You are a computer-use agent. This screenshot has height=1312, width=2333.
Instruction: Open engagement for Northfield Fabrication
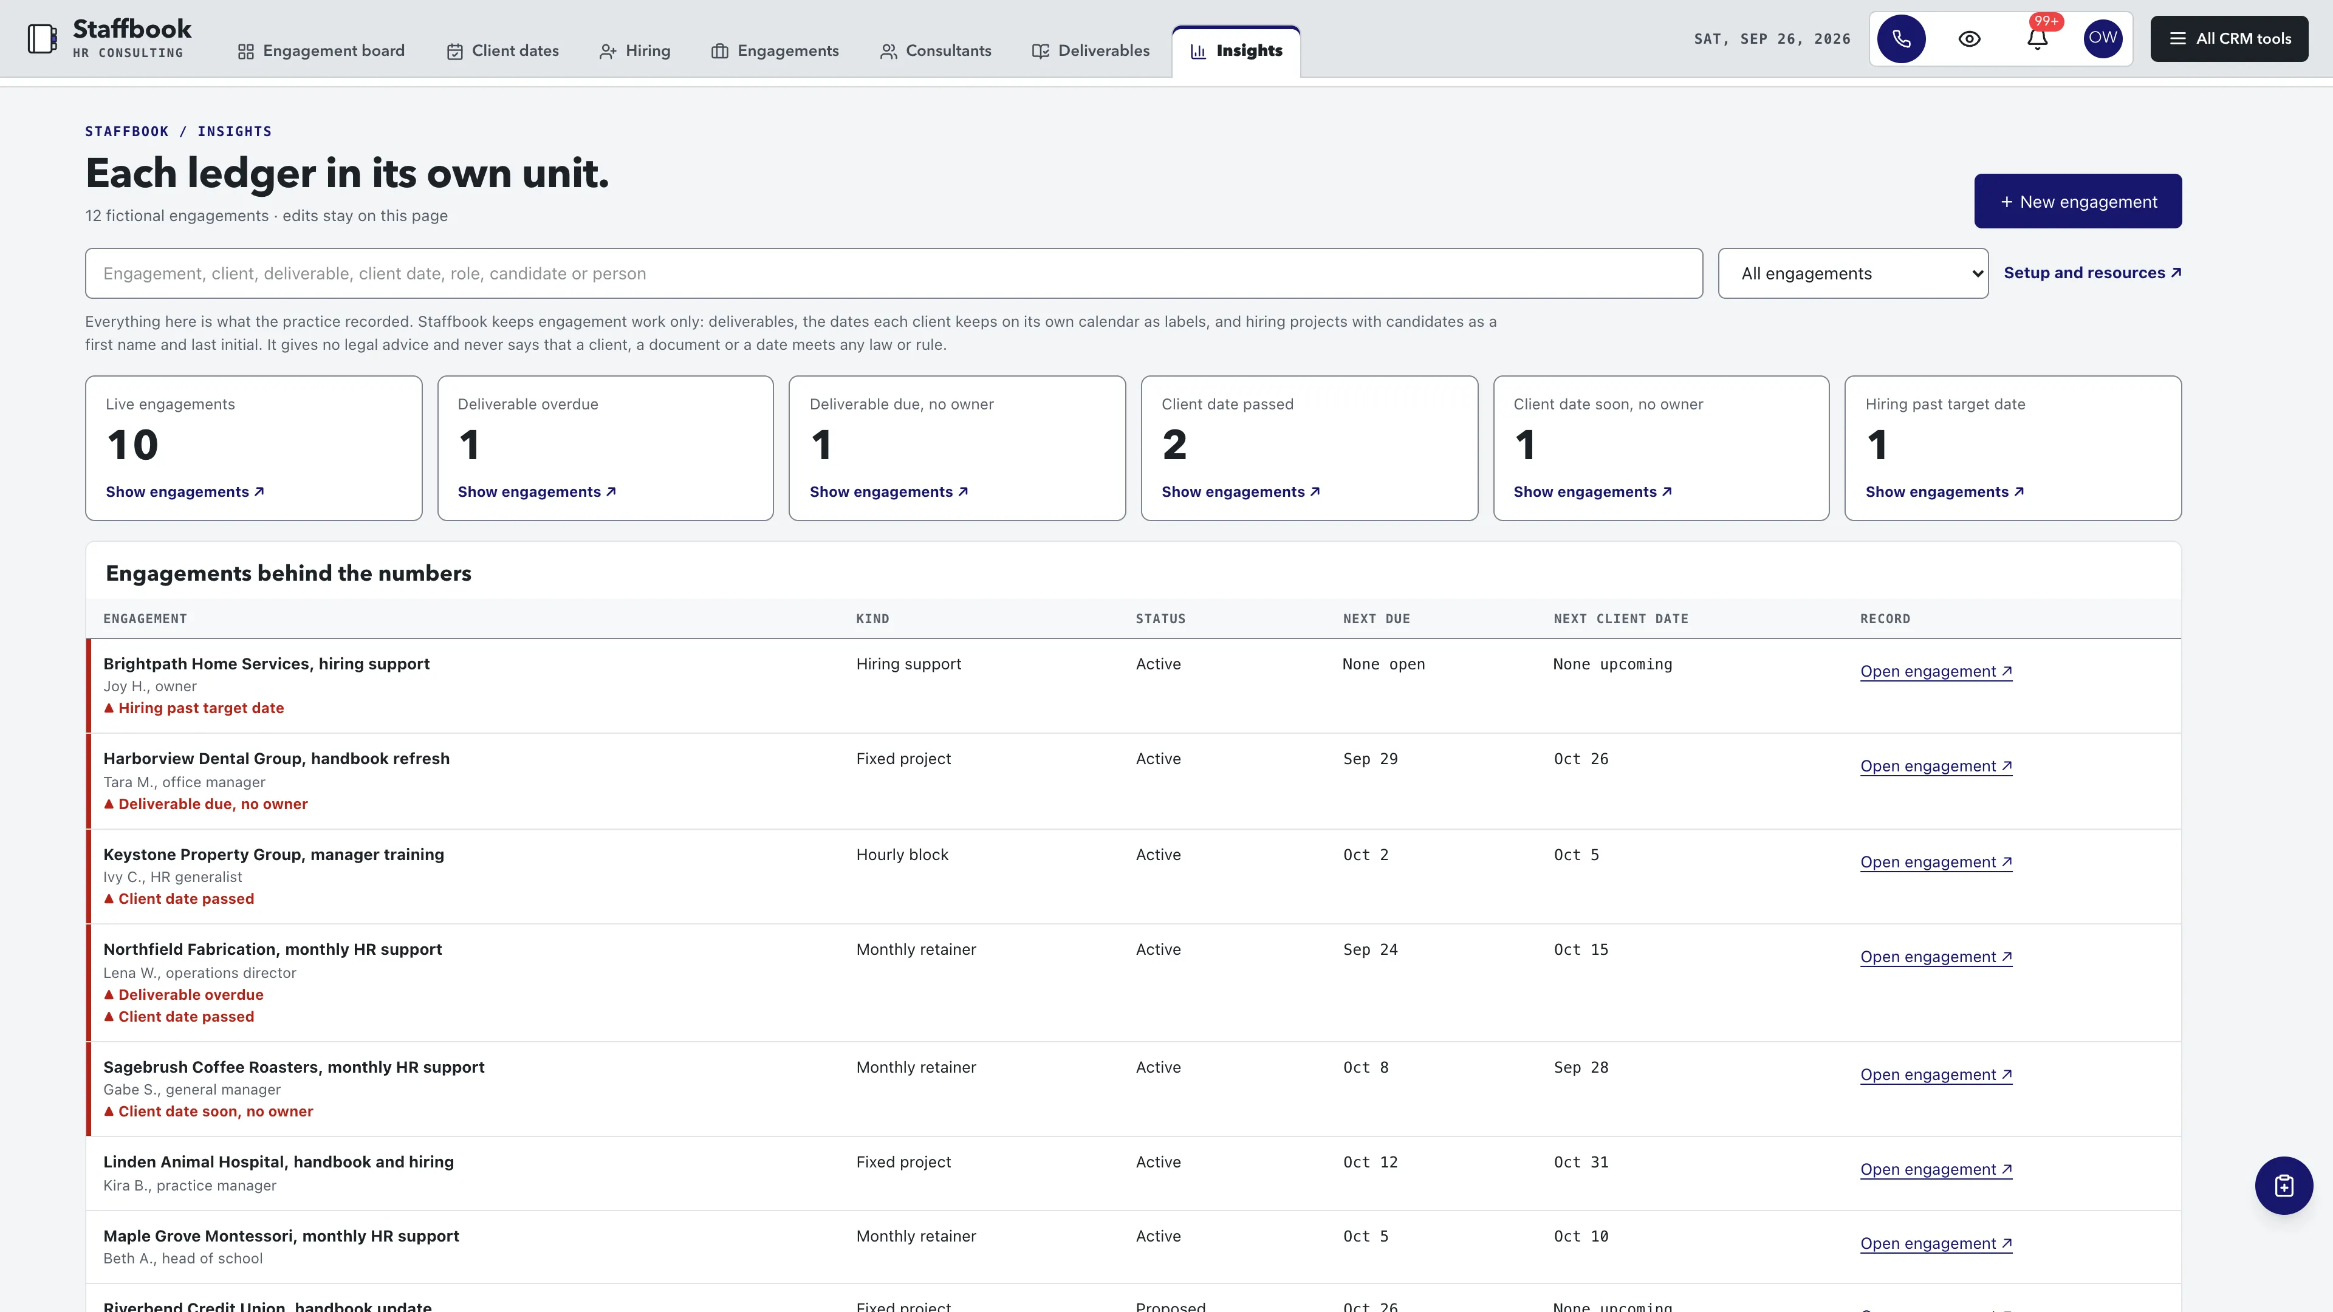coord(1936,957)
